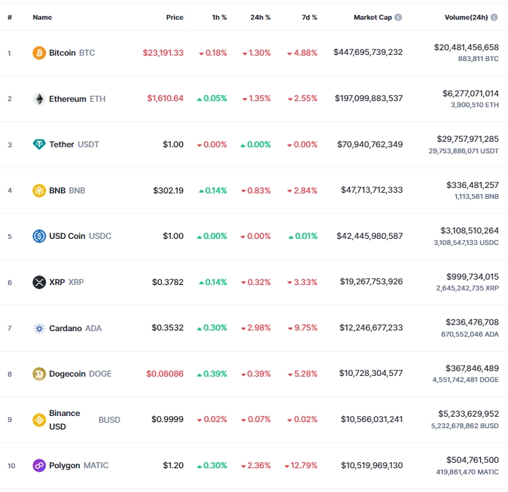Click the Dogecoin logo icon
508x492 pixels.
[x=39, y=374]
